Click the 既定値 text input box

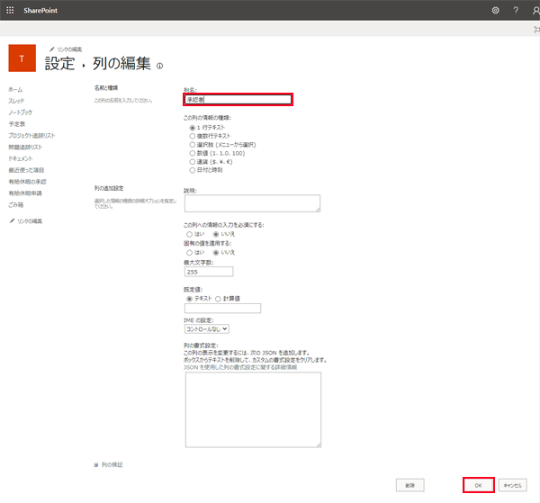(223, 309)
